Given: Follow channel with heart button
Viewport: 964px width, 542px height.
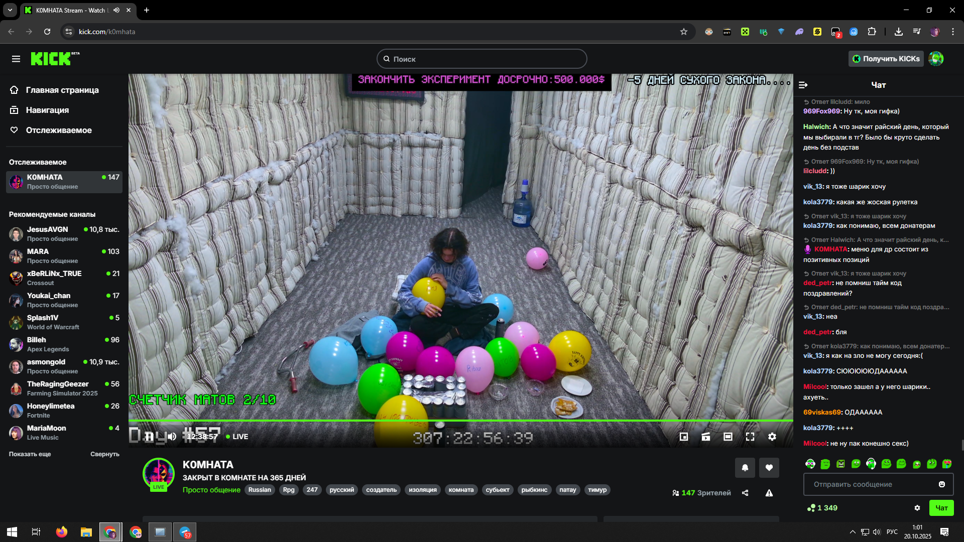Looking at the screenshot, I should click(x=769, y=468).
